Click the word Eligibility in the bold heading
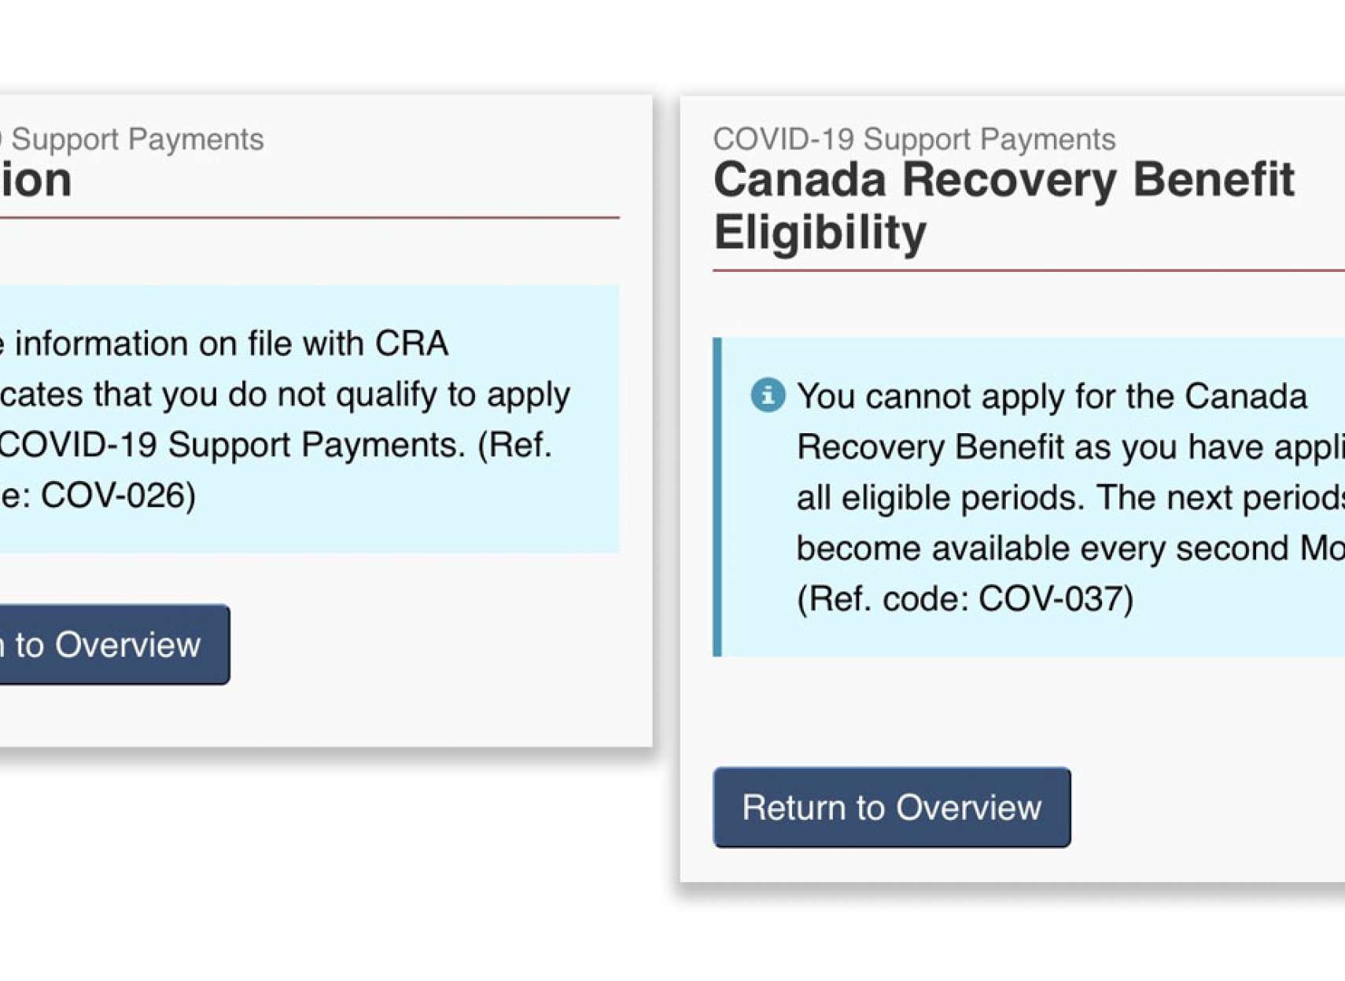The width and height of the screenshot is (1345, 981). [820, 233]
